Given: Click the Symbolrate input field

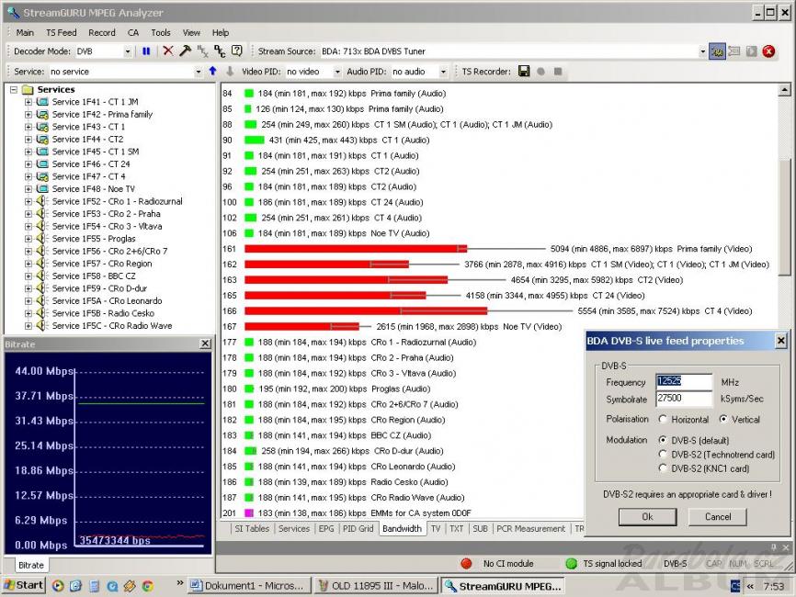Looking at the screenshot, I should (x=684, y=399).
